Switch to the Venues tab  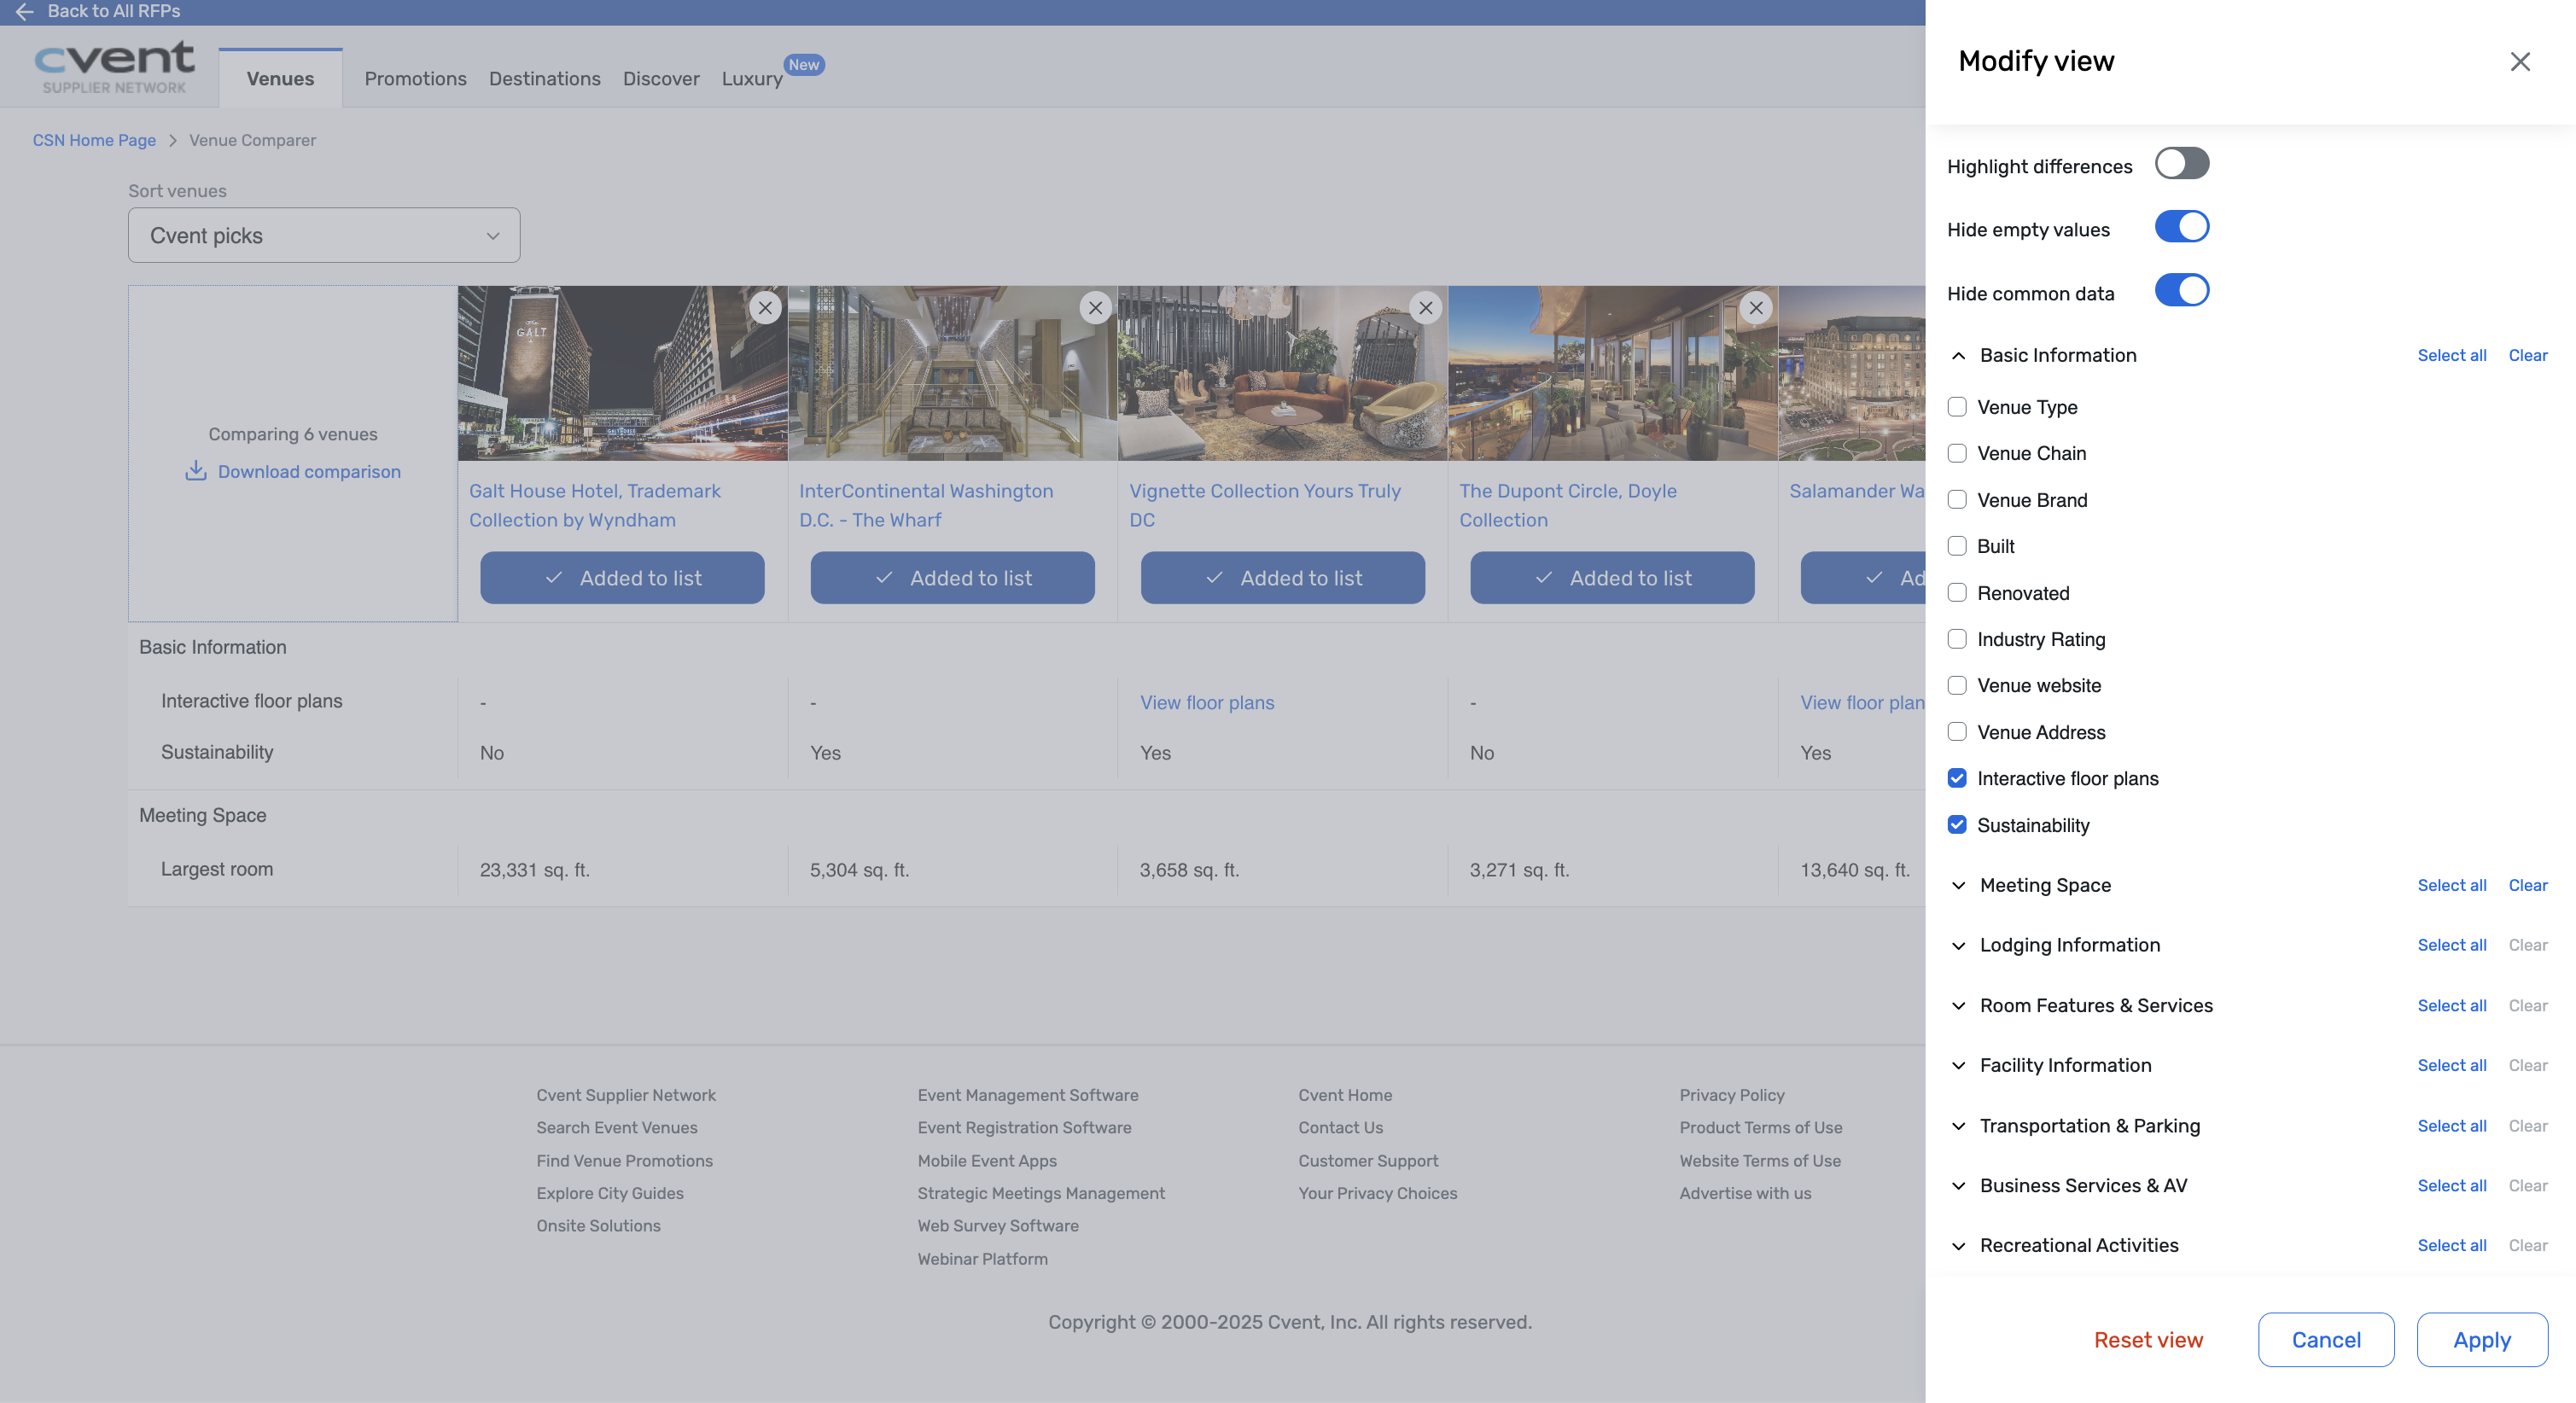(280, 78)
